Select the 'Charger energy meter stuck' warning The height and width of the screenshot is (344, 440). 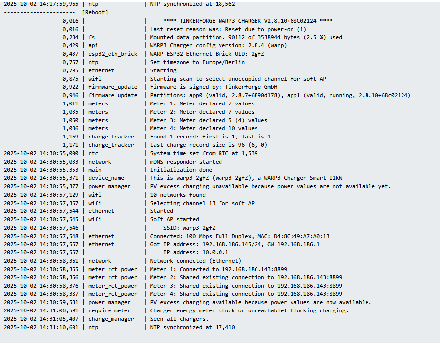pyautogui.click(x=249, y=310)
